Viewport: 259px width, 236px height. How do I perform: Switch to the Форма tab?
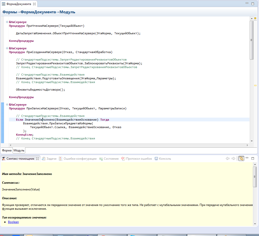pos(7,150)
